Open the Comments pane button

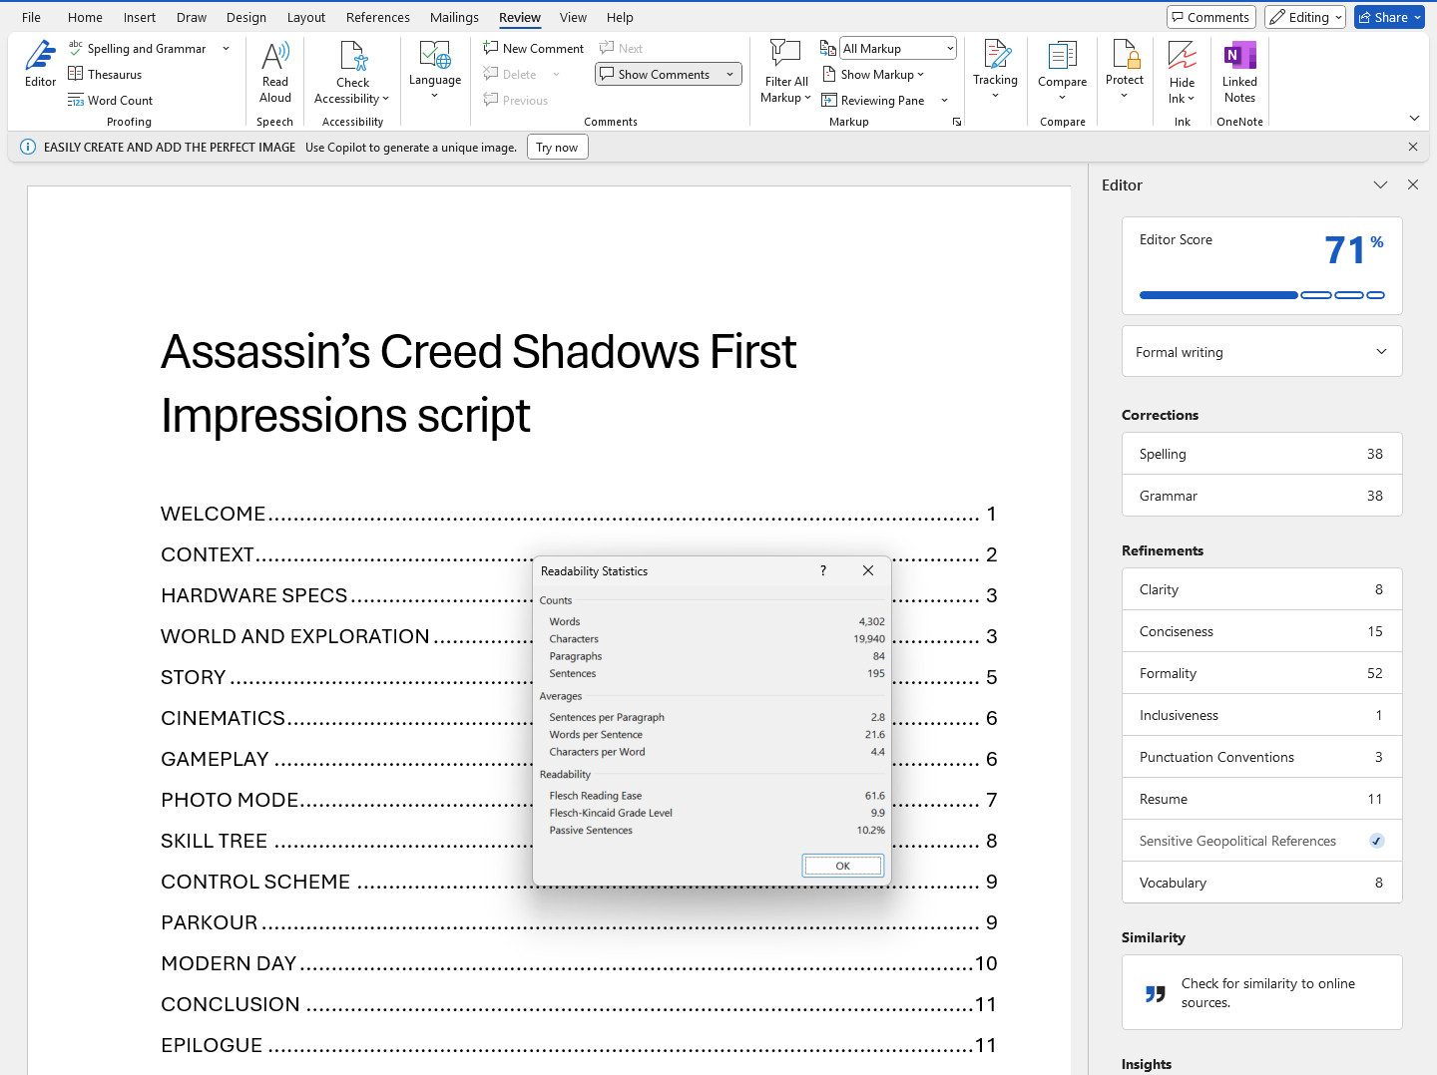[1212, 17]
